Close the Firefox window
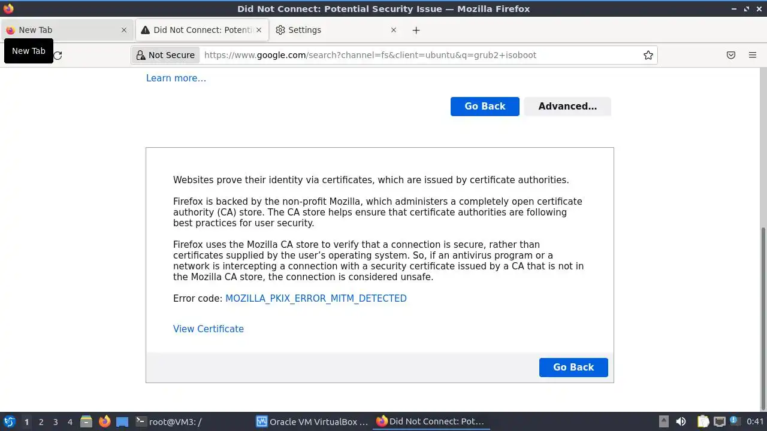Image resolution: width=767 pixels, height=431 pixels. 759,9
